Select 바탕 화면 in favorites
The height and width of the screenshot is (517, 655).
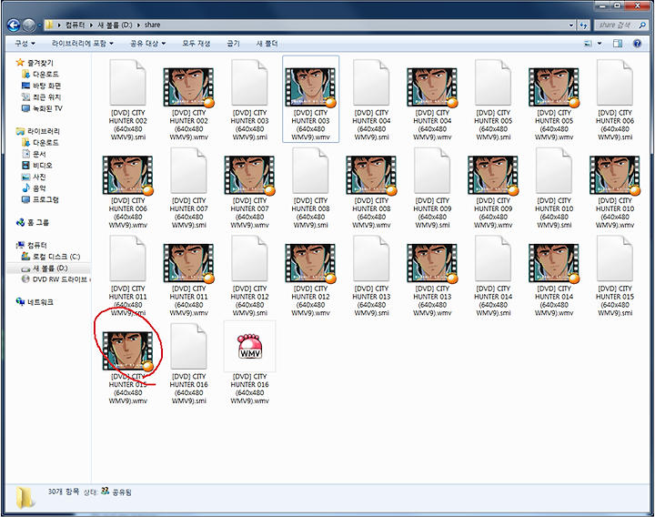(41, 86)
